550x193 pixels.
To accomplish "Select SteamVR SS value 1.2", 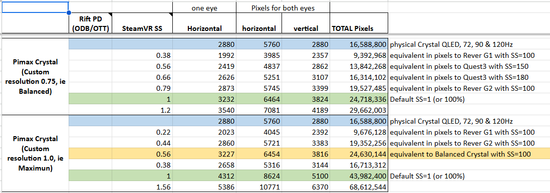I will [x=142, y=110].
